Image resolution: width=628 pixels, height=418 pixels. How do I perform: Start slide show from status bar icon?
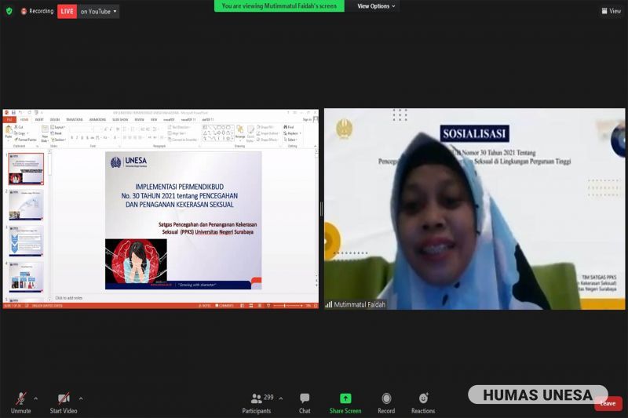click(268, 306)
